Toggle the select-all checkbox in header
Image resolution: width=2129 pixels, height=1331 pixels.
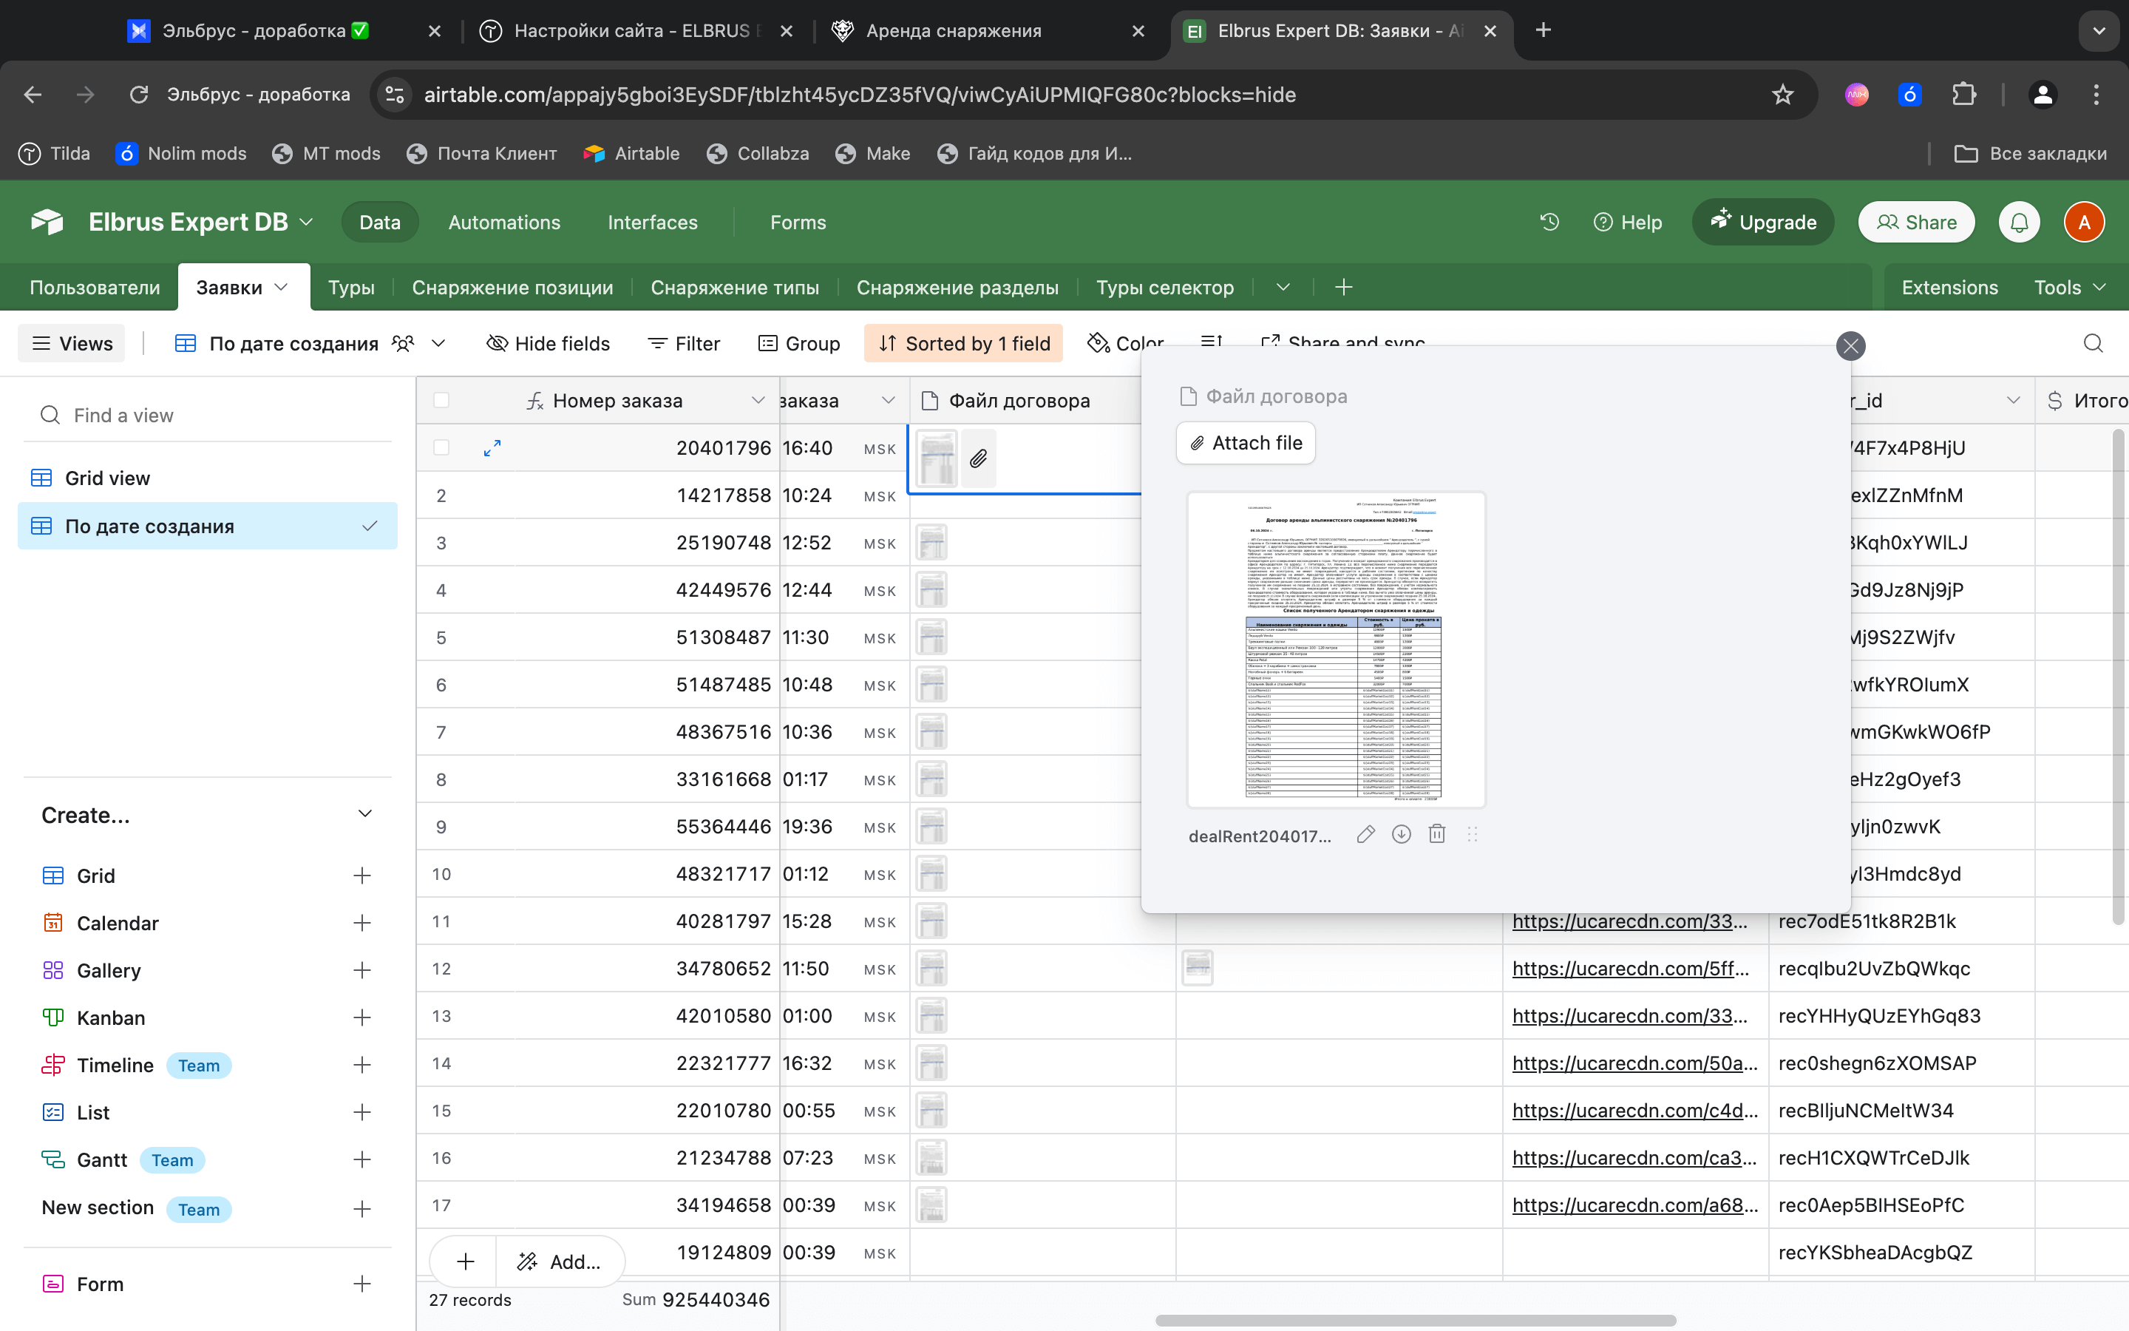pyautogui.click(x=441, y=401)
